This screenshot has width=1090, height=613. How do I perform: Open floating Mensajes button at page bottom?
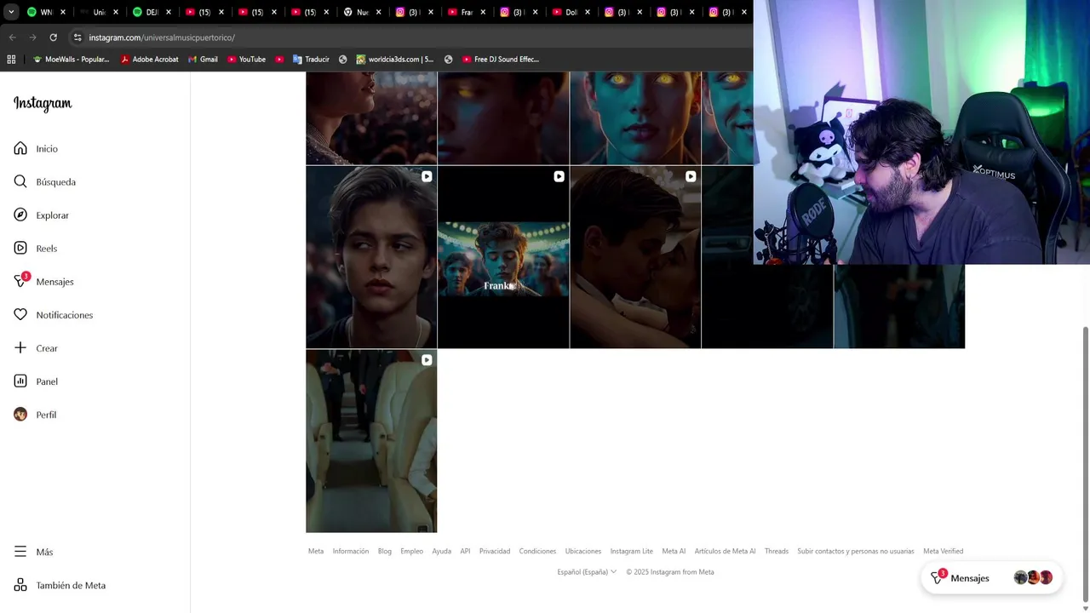[x=991, y=578]
